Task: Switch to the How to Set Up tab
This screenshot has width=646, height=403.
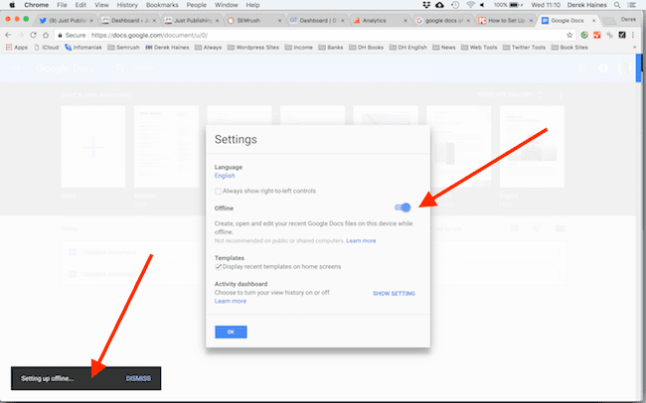Action: 505,20
